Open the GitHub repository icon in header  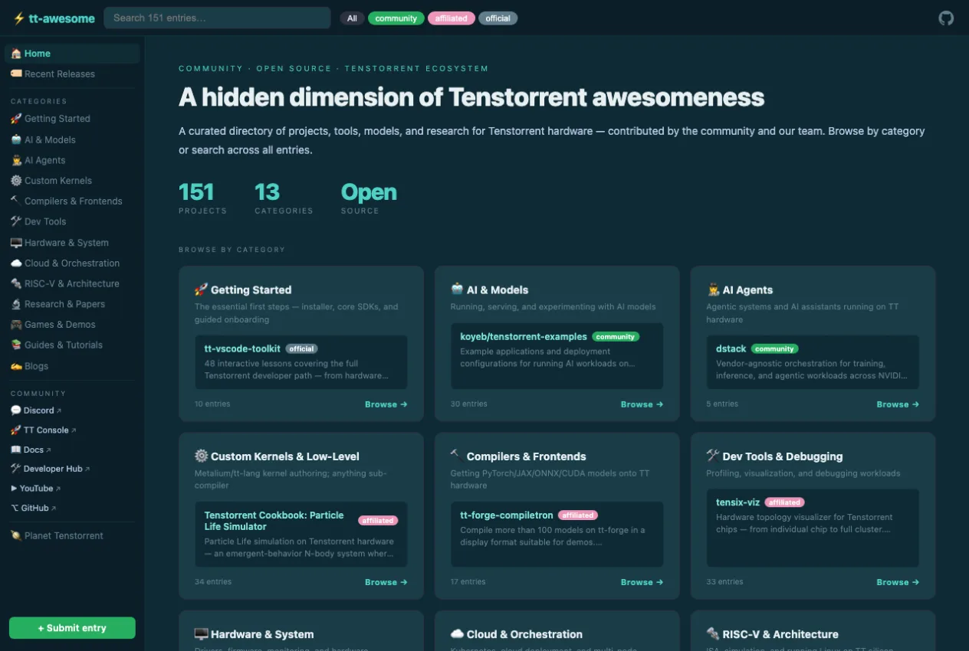[947, 18]
